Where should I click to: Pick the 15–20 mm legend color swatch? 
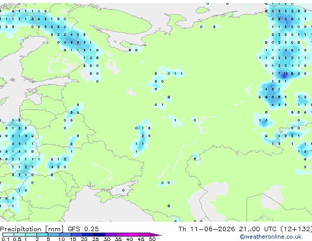pyautogui.click(x=76, y=235)
